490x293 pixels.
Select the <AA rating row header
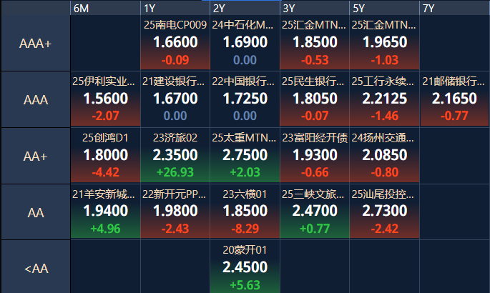(35, 268)
